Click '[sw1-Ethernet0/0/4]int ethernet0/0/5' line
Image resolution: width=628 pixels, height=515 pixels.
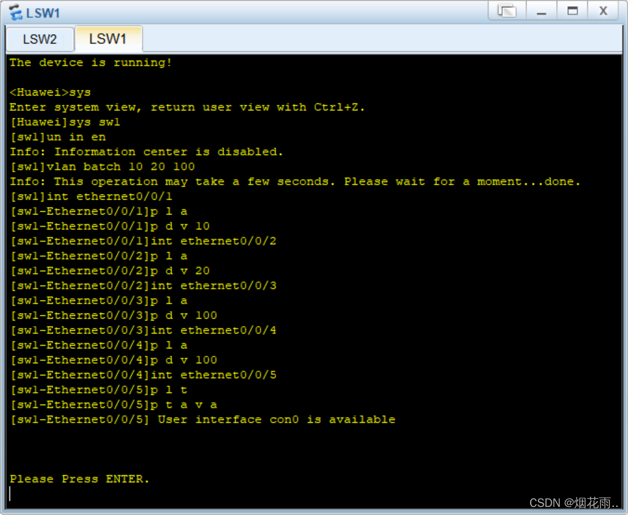[x=143, y=375]
